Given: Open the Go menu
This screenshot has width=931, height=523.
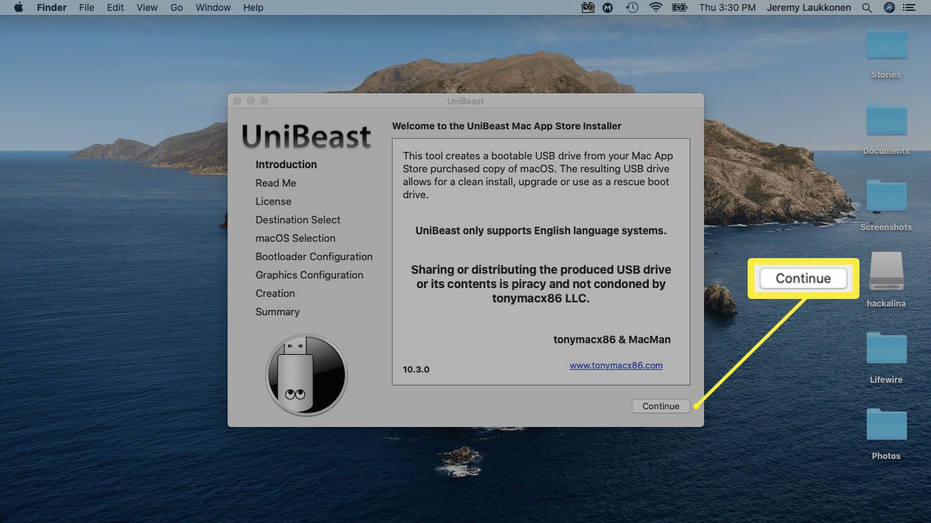Looking at the screenshot, I should 177,7.
